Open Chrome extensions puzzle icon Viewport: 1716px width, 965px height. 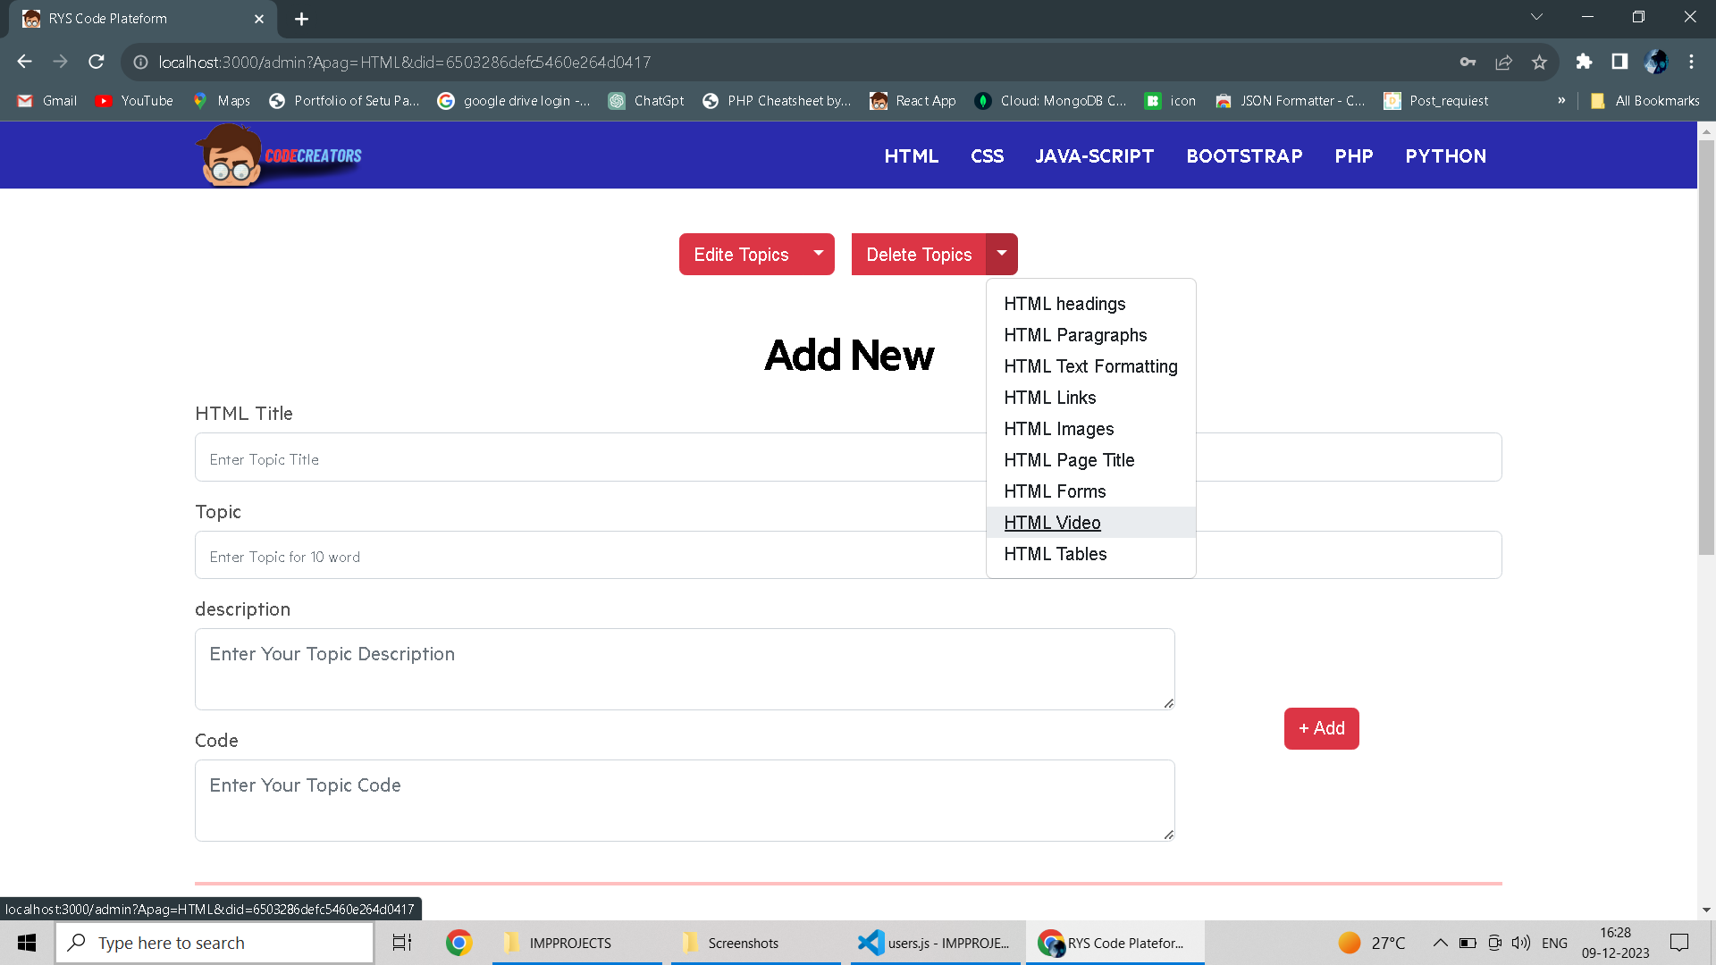[x=1584, y=62]
